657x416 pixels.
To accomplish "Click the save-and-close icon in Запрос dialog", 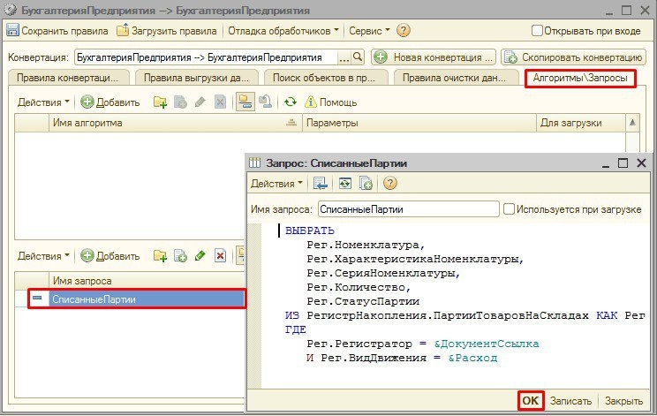I will coord(321,184).
